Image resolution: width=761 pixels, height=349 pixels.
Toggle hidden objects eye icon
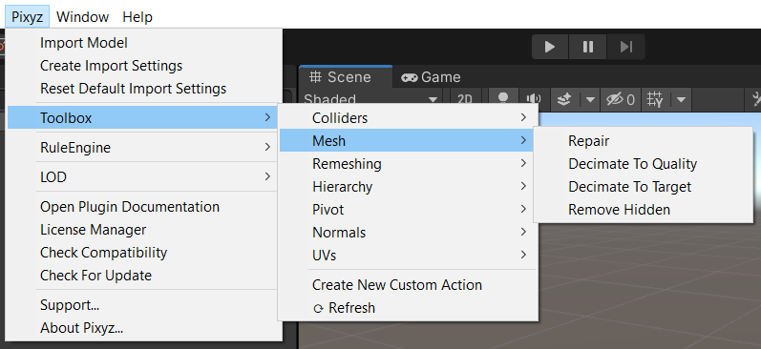621,100
